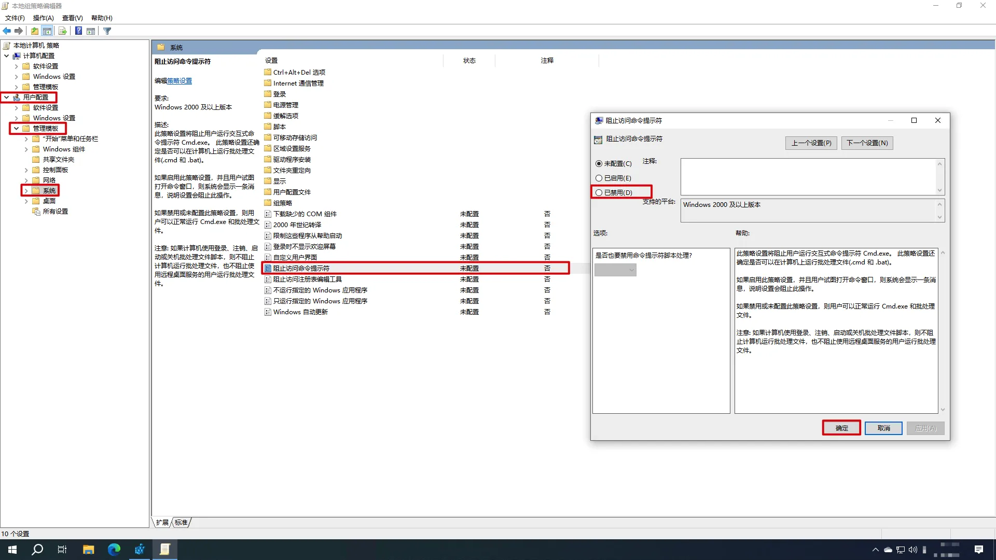This screenshot has width=996, height=560.
Task: Expand the 系统 folder in the tree
Action: [x=26, y=191]
